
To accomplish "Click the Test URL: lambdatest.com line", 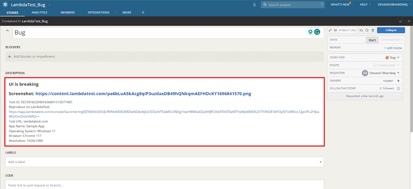I will [28, 121].
